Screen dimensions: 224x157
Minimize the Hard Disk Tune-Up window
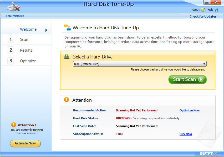pos(207,2)
